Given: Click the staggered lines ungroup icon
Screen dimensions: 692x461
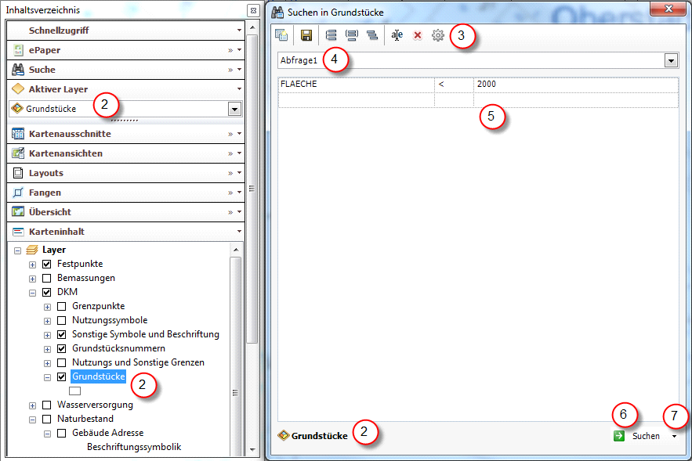Looking at the screenshot, I should point(371,35).
